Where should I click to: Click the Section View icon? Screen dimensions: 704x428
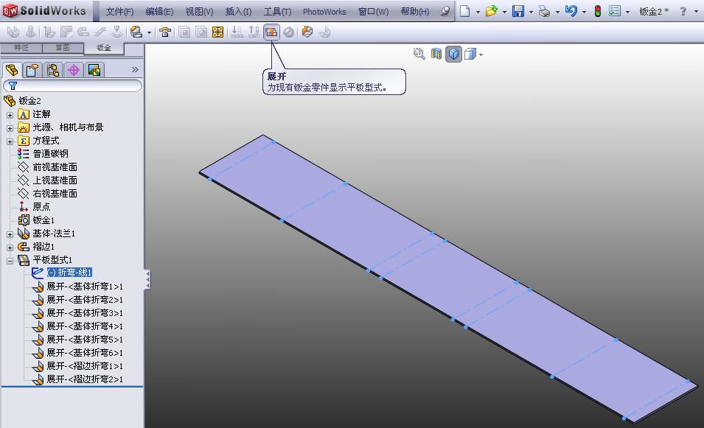(x=436, y=54)
